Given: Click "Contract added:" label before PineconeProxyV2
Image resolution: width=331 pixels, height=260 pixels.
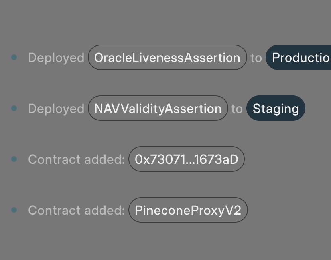Looking at the screenshot, I should pyautogui.click(x=77, y=210).
